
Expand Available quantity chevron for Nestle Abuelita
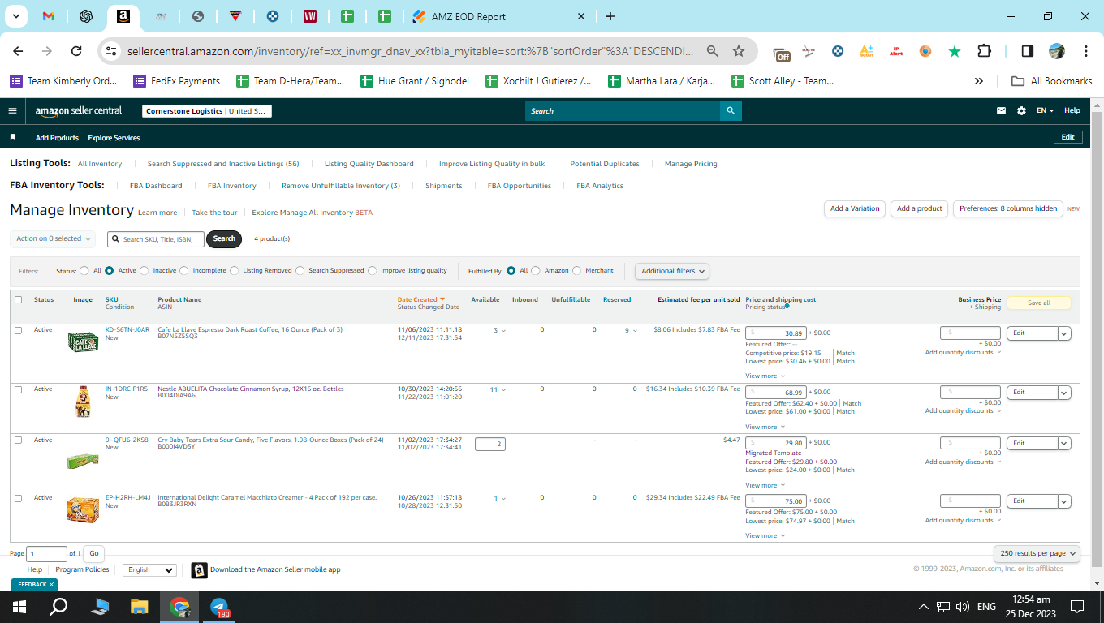point(503,390)
